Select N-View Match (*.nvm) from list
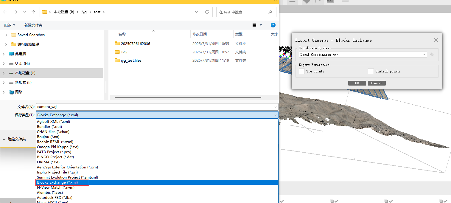 point(55,187)
